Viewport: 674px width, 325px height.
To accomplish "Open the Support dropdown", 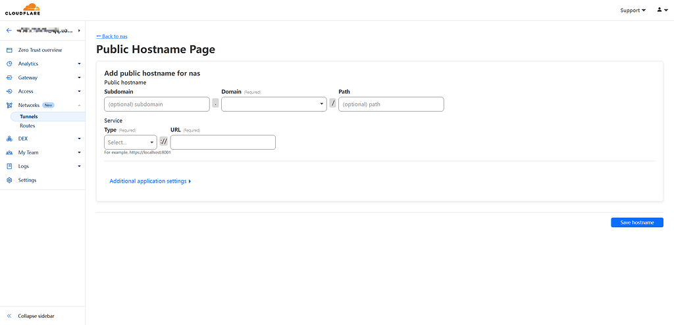I will [633, 11].
